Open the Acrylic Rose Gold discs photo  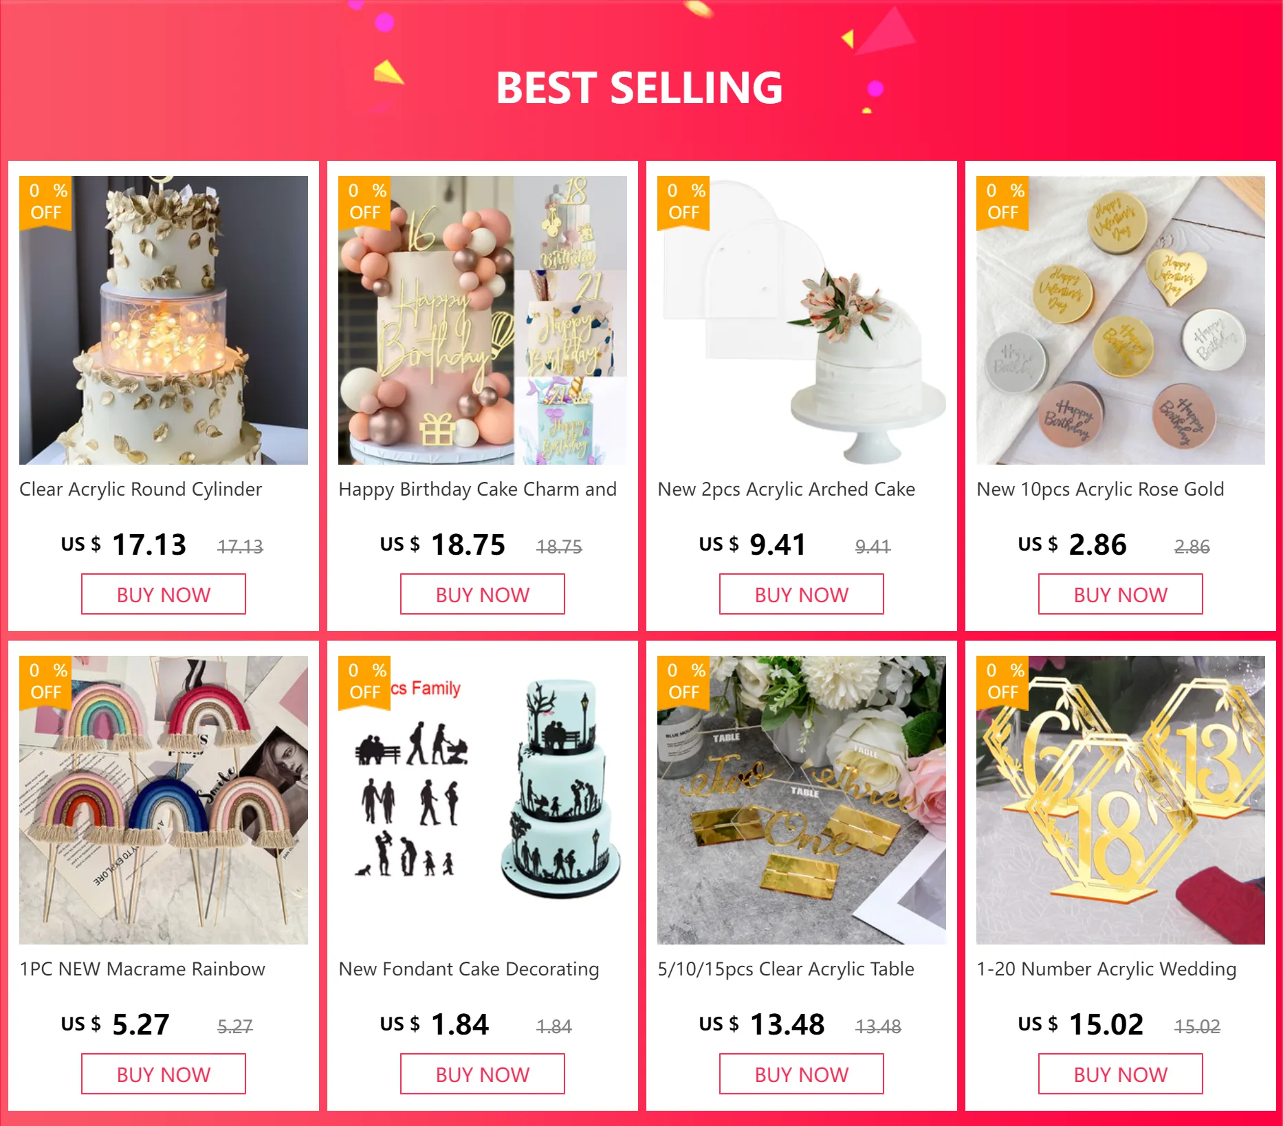[1121, 320]
